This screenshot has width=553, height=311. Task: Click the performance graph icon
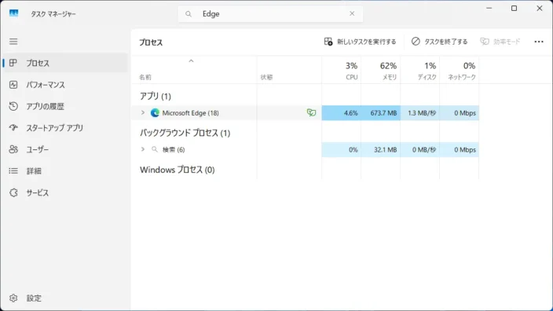point(13,85)
